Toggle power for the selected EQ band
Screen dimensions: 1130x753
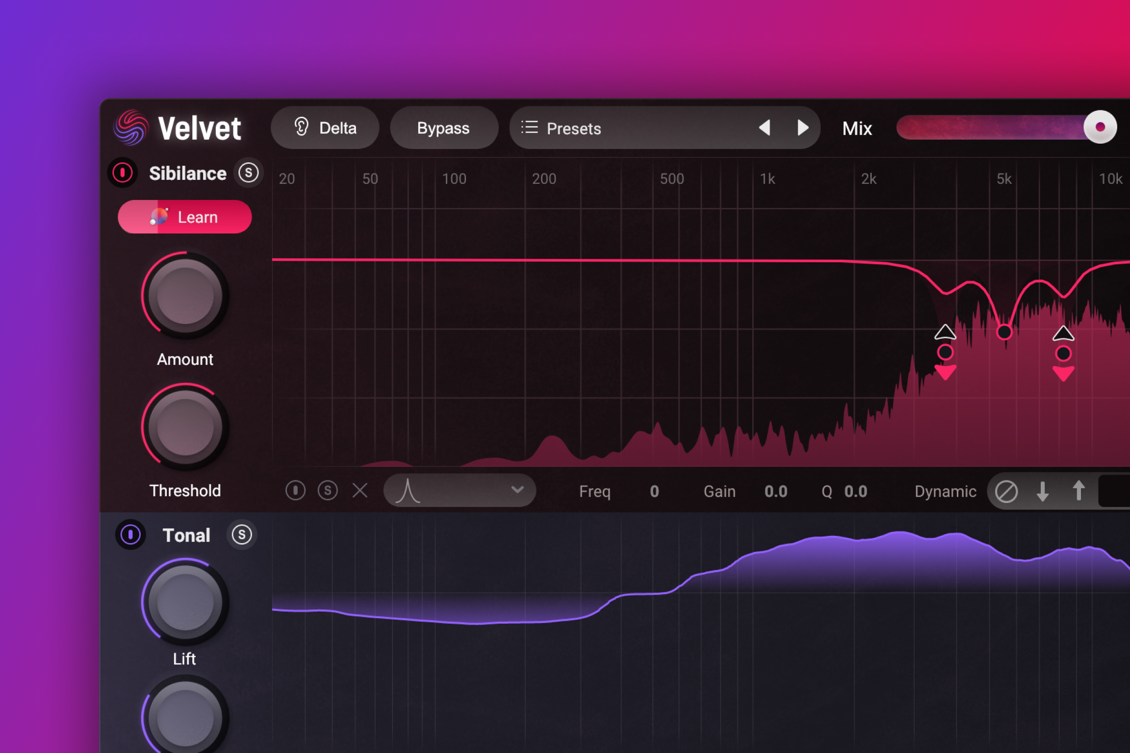295,490
